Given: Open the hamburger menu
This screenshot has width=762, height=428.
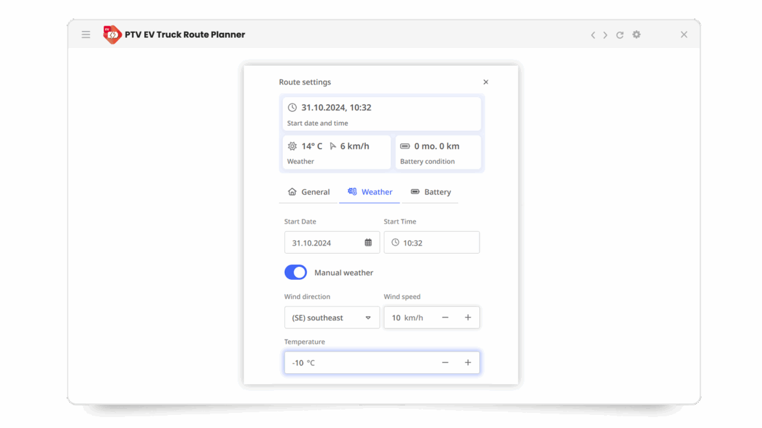Looking at the screenshot, I should pyautogui.click(x=86, y=34).
